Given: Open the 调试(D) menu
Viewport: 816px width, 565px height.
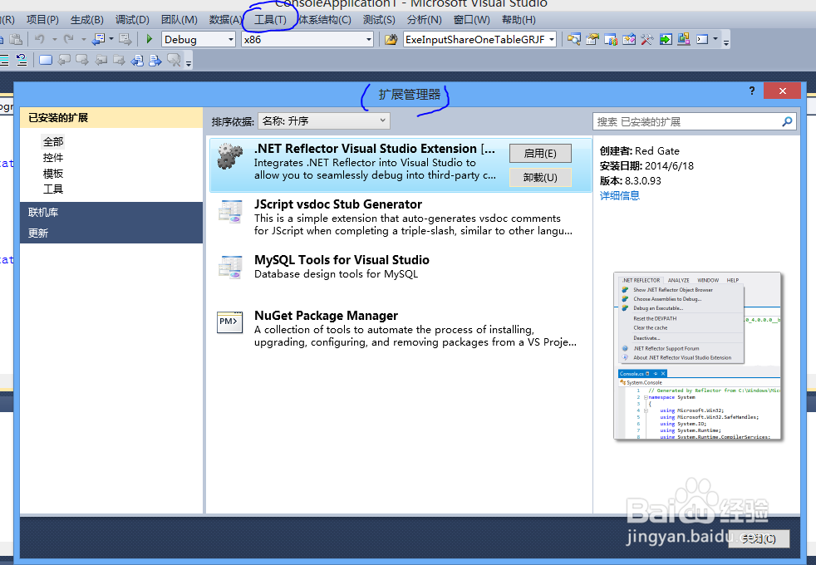Looking at the screenshot, I should 132,20.
